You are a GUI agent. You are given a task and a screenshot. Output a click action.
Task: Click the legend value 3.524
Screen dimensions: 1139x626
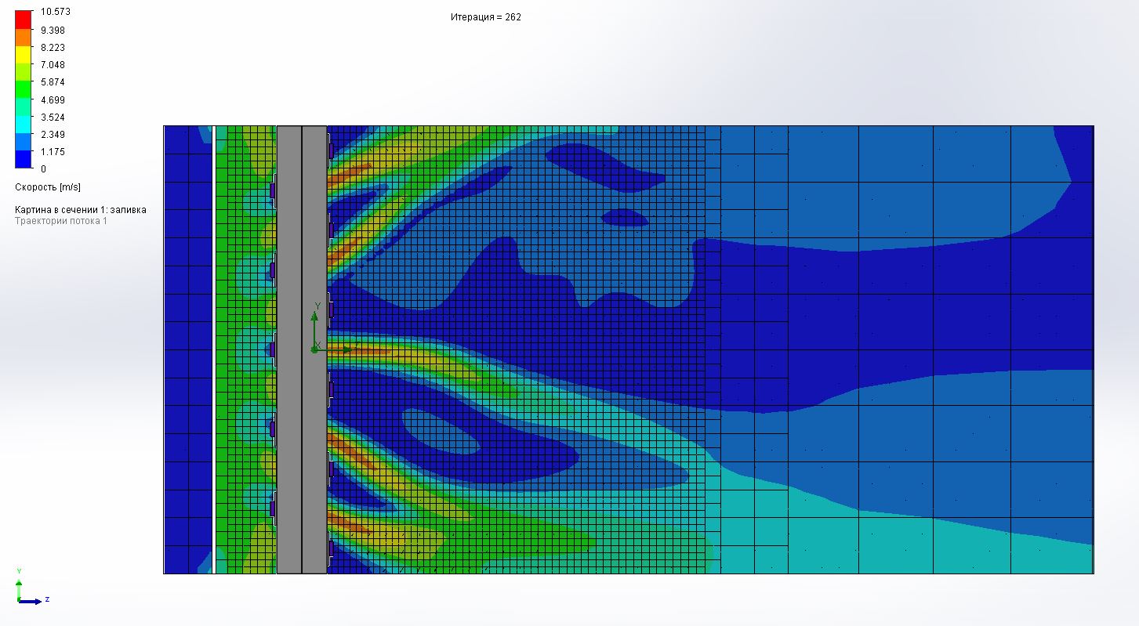(53, 117)
